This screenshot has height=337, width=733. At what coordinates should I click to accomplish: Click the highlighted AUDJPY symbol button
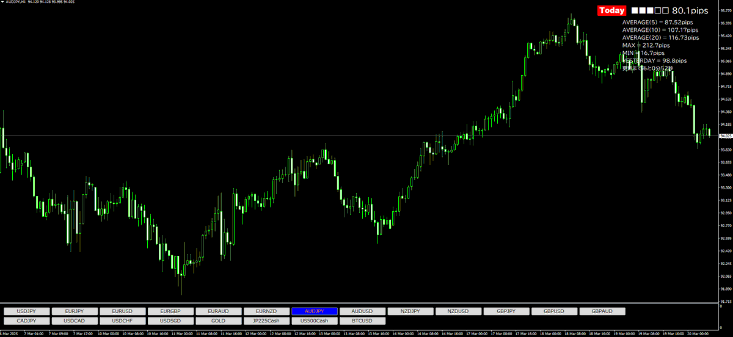314,311
